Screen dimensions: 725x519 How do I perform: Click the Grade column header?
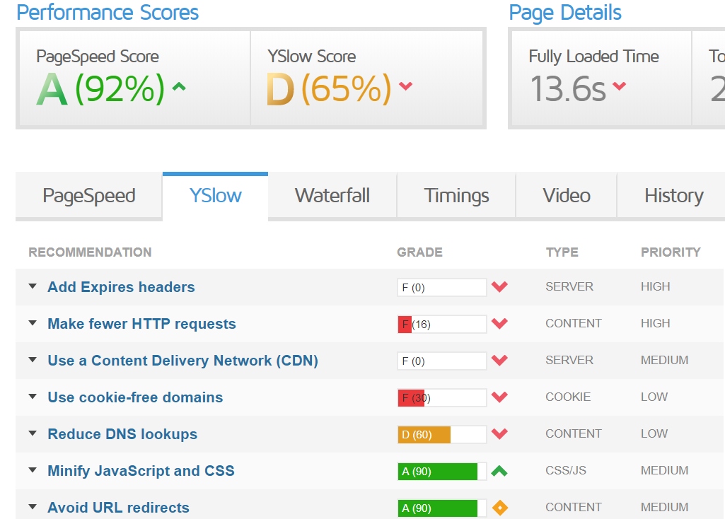point(419,252)
